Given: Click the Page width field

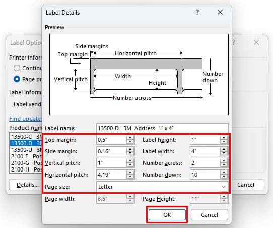Looking at the screenshot, I should pos(111,199).
